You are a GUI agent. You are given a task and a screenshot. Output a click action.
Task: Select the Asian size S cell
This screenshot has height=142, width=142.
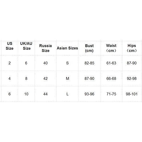[67, 63]
